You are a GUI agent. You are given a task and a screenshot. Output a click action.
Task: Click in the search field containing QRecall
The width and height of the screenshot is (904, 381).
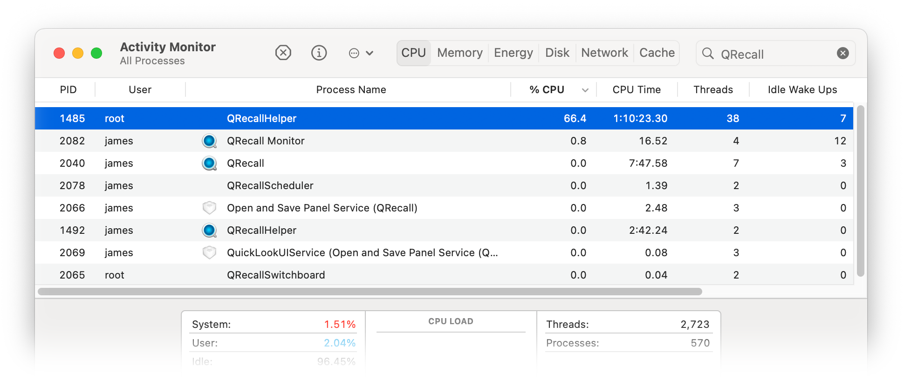point(775,53)
